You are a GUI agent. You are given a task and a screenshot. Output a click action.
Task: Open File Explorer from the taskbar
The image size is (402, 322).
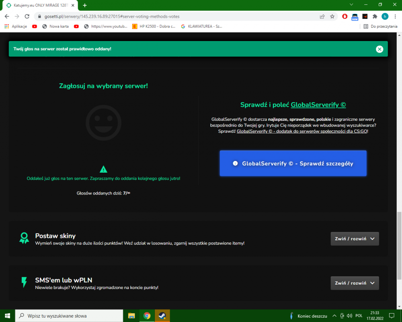131,316
